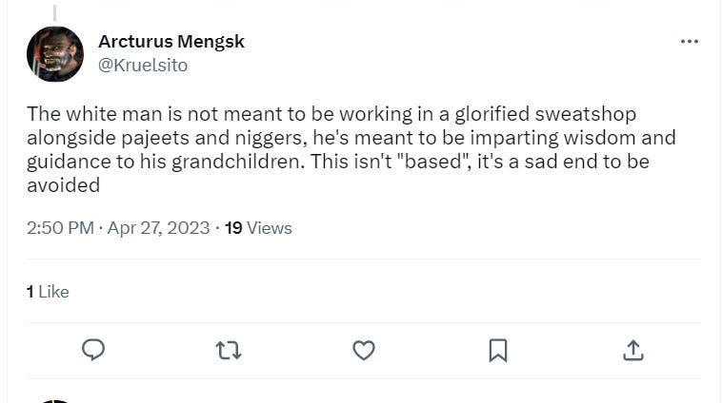Click the thread connector line above the avatar
Screen dimensions: 722x403
click(54, 10)
